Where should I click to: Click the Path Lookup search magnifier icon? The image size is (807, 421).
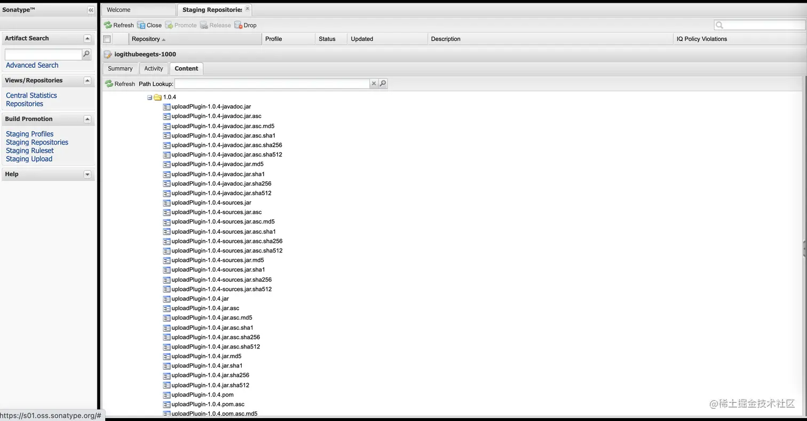(x=383, y=84)
